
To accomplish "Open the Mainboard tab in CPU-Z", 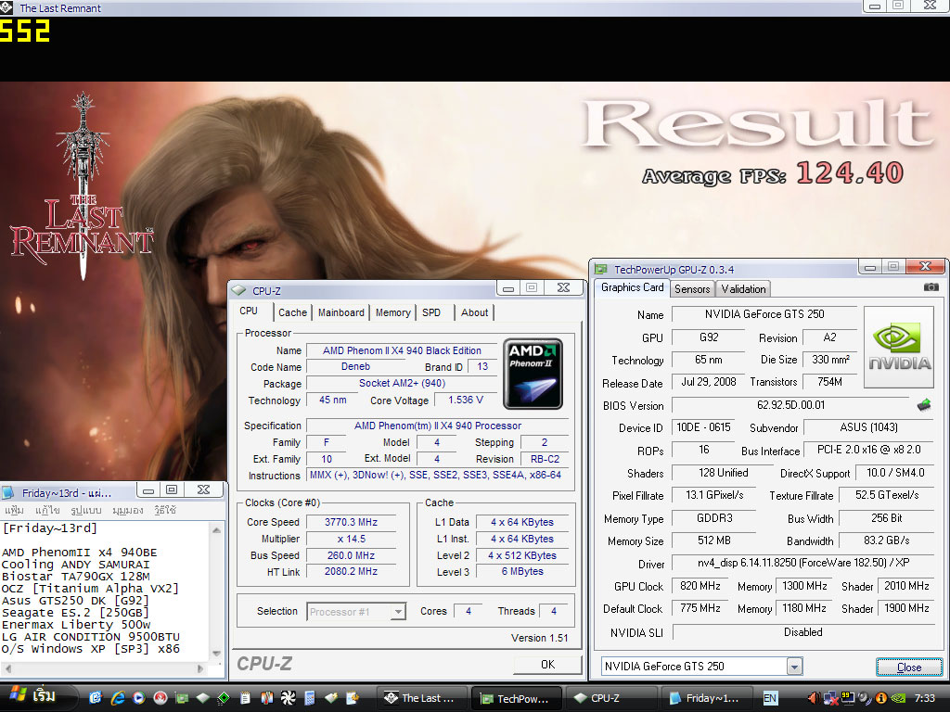I will (x=340, y=313).
